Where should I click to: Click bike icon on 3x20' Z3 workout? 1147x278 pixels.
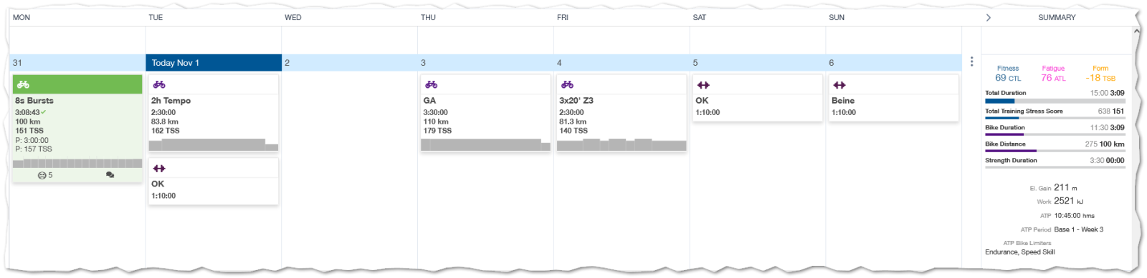[x=567, y=84]
